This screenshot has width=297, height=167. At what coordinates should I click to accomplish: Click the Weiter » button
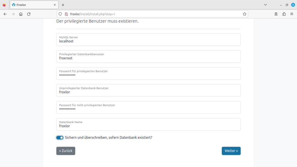point(231,151)
